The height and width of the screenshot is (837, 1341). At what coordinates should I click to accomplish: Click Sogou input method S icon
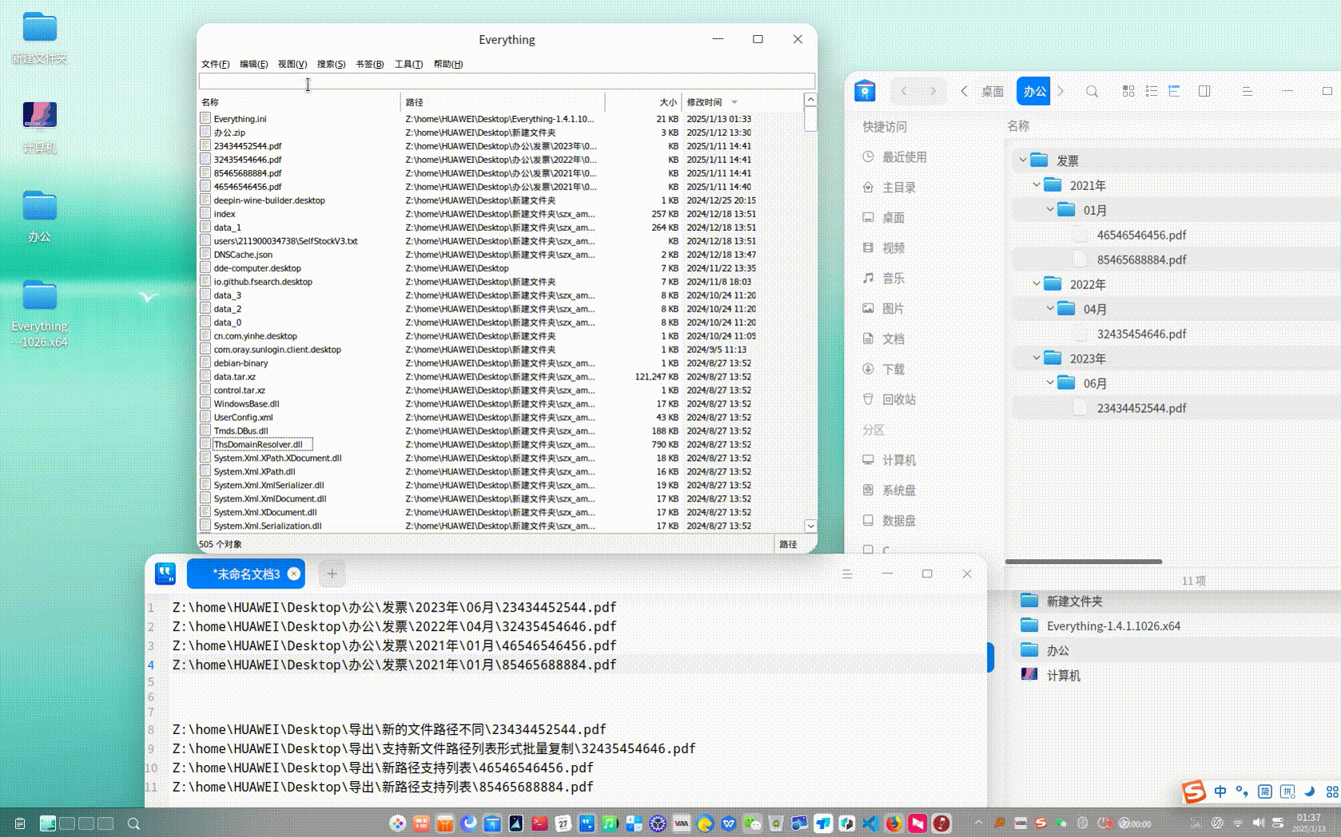pos(1194,791)
